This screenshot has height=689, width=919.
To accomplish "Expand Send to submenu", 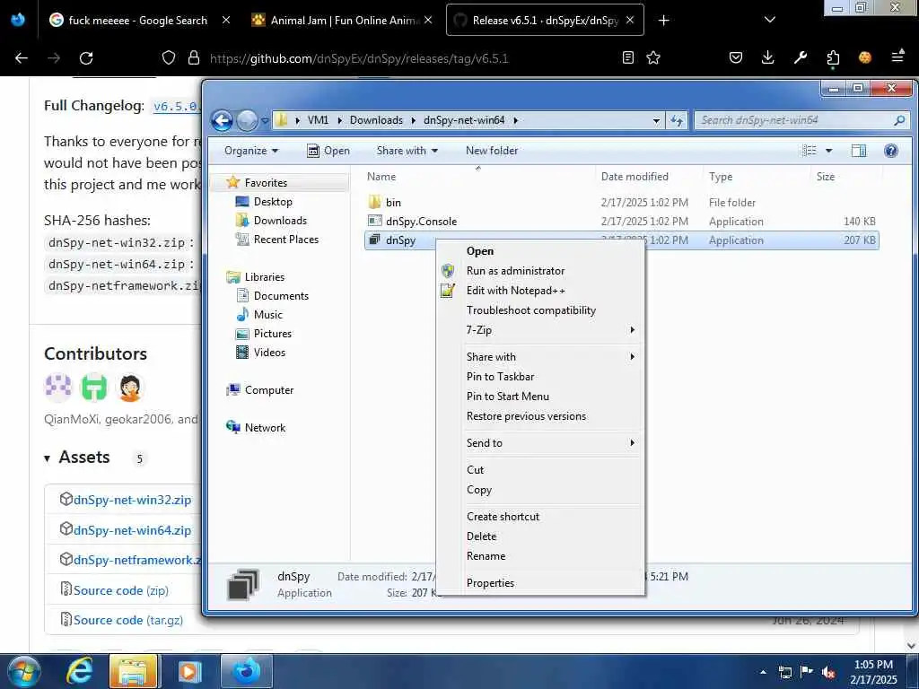I will pos(539,443).
